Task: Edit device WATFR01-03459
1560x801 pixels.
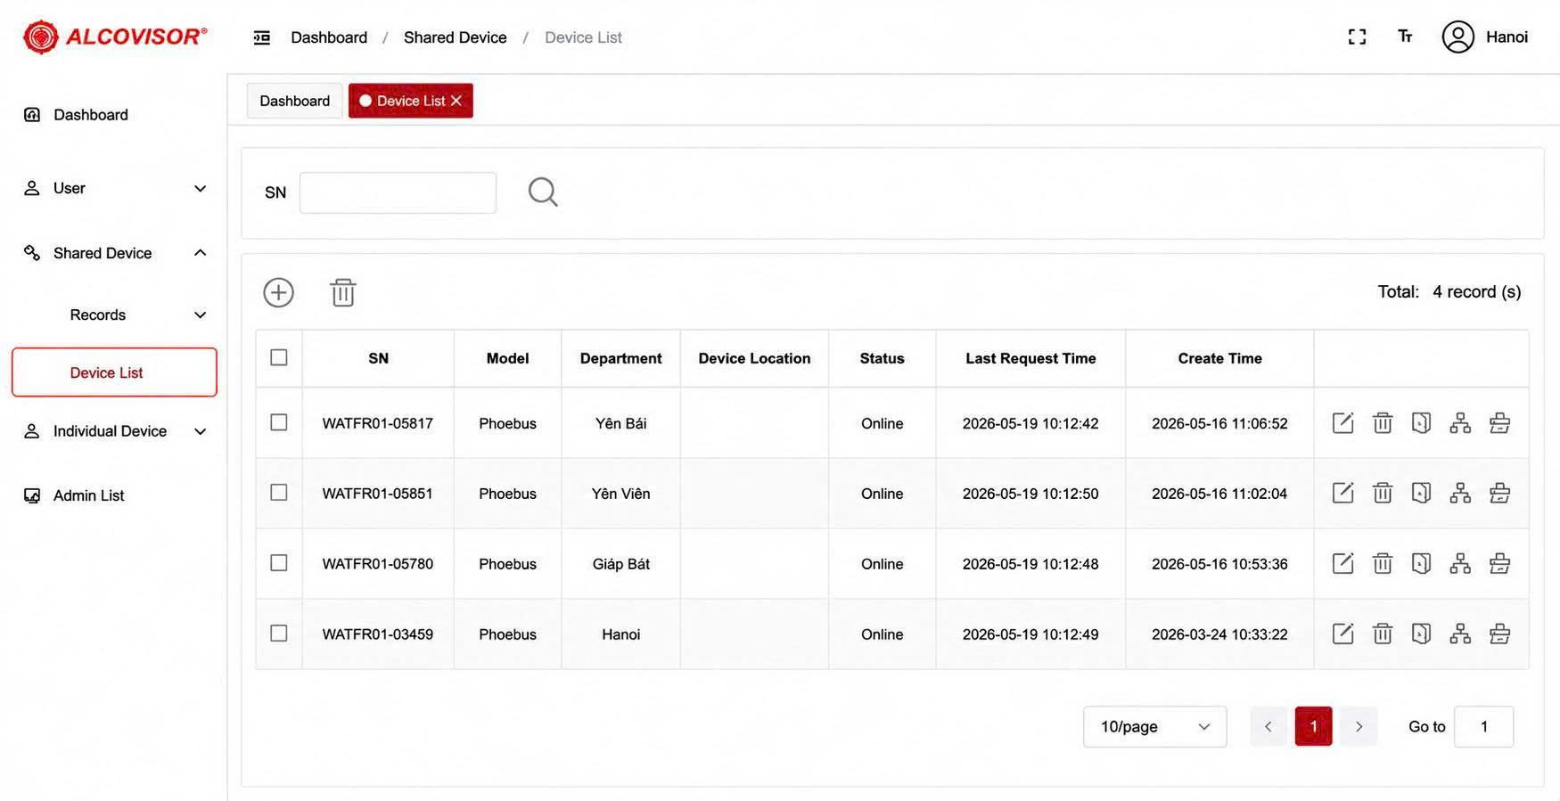Action: point(1342,633)
